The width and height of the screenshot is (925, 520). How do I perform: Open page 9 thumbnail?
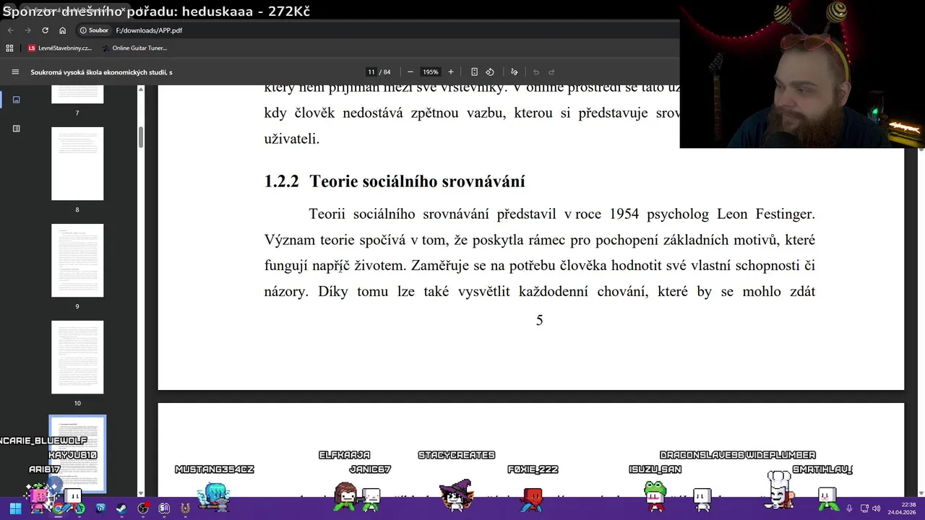77,261
